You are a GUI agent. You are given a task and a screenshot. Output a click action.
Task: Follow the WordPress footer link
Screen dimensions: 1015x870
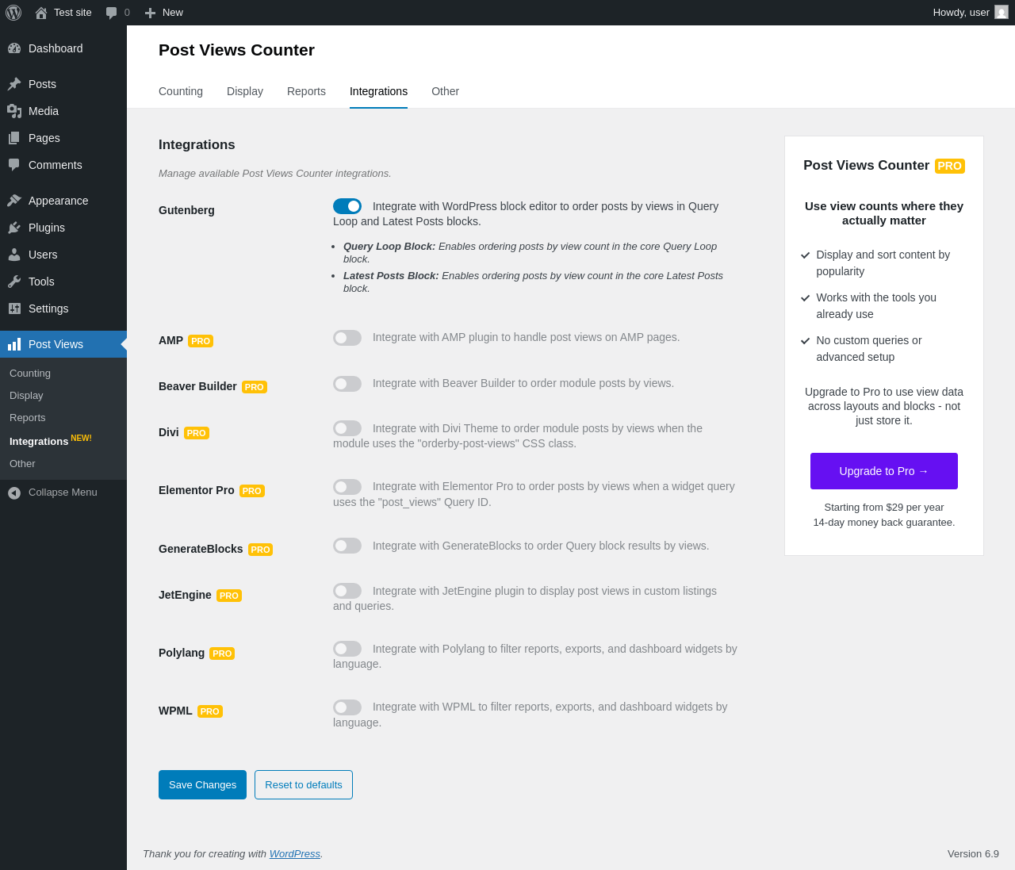tap(294, 854)
